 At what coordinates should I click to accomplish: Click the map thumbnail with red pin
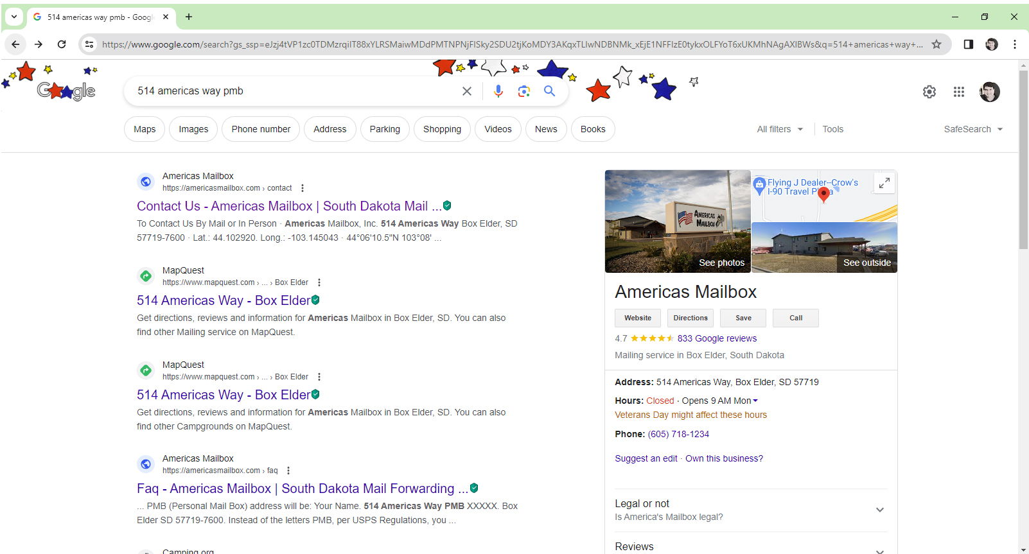[824, 196]
